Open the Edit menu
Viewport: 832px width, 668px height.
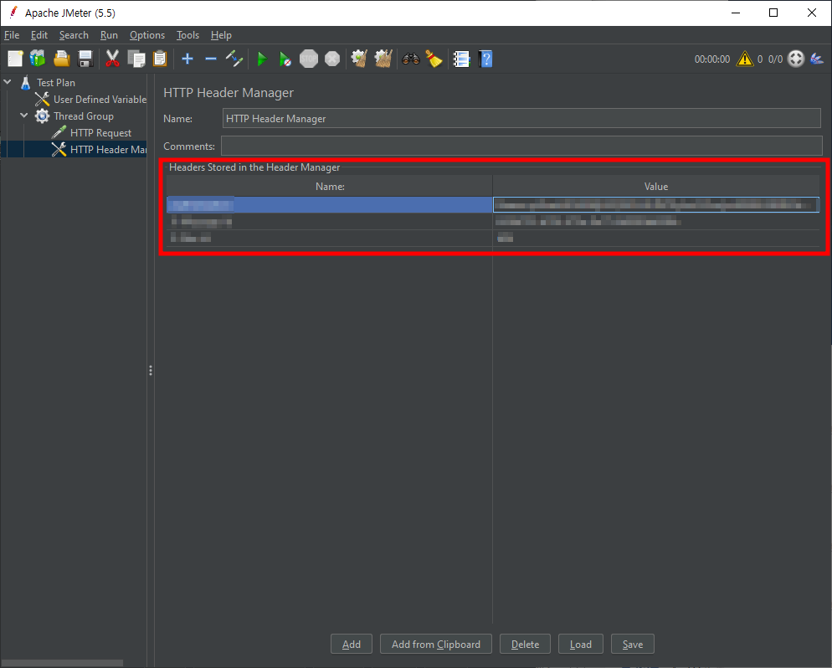click(x=39, y=35)
